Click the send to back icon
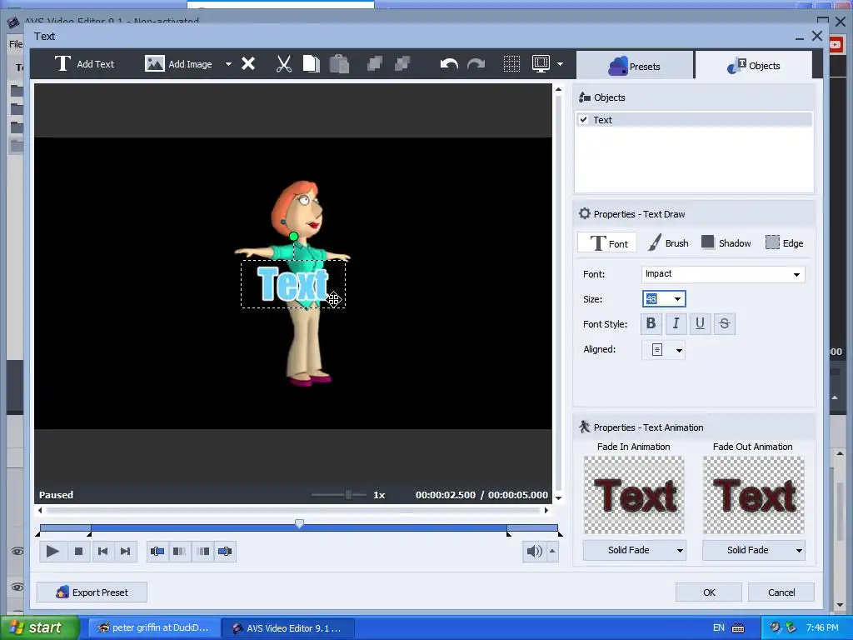This screenshot has width=853, height=640. (402, 63)
